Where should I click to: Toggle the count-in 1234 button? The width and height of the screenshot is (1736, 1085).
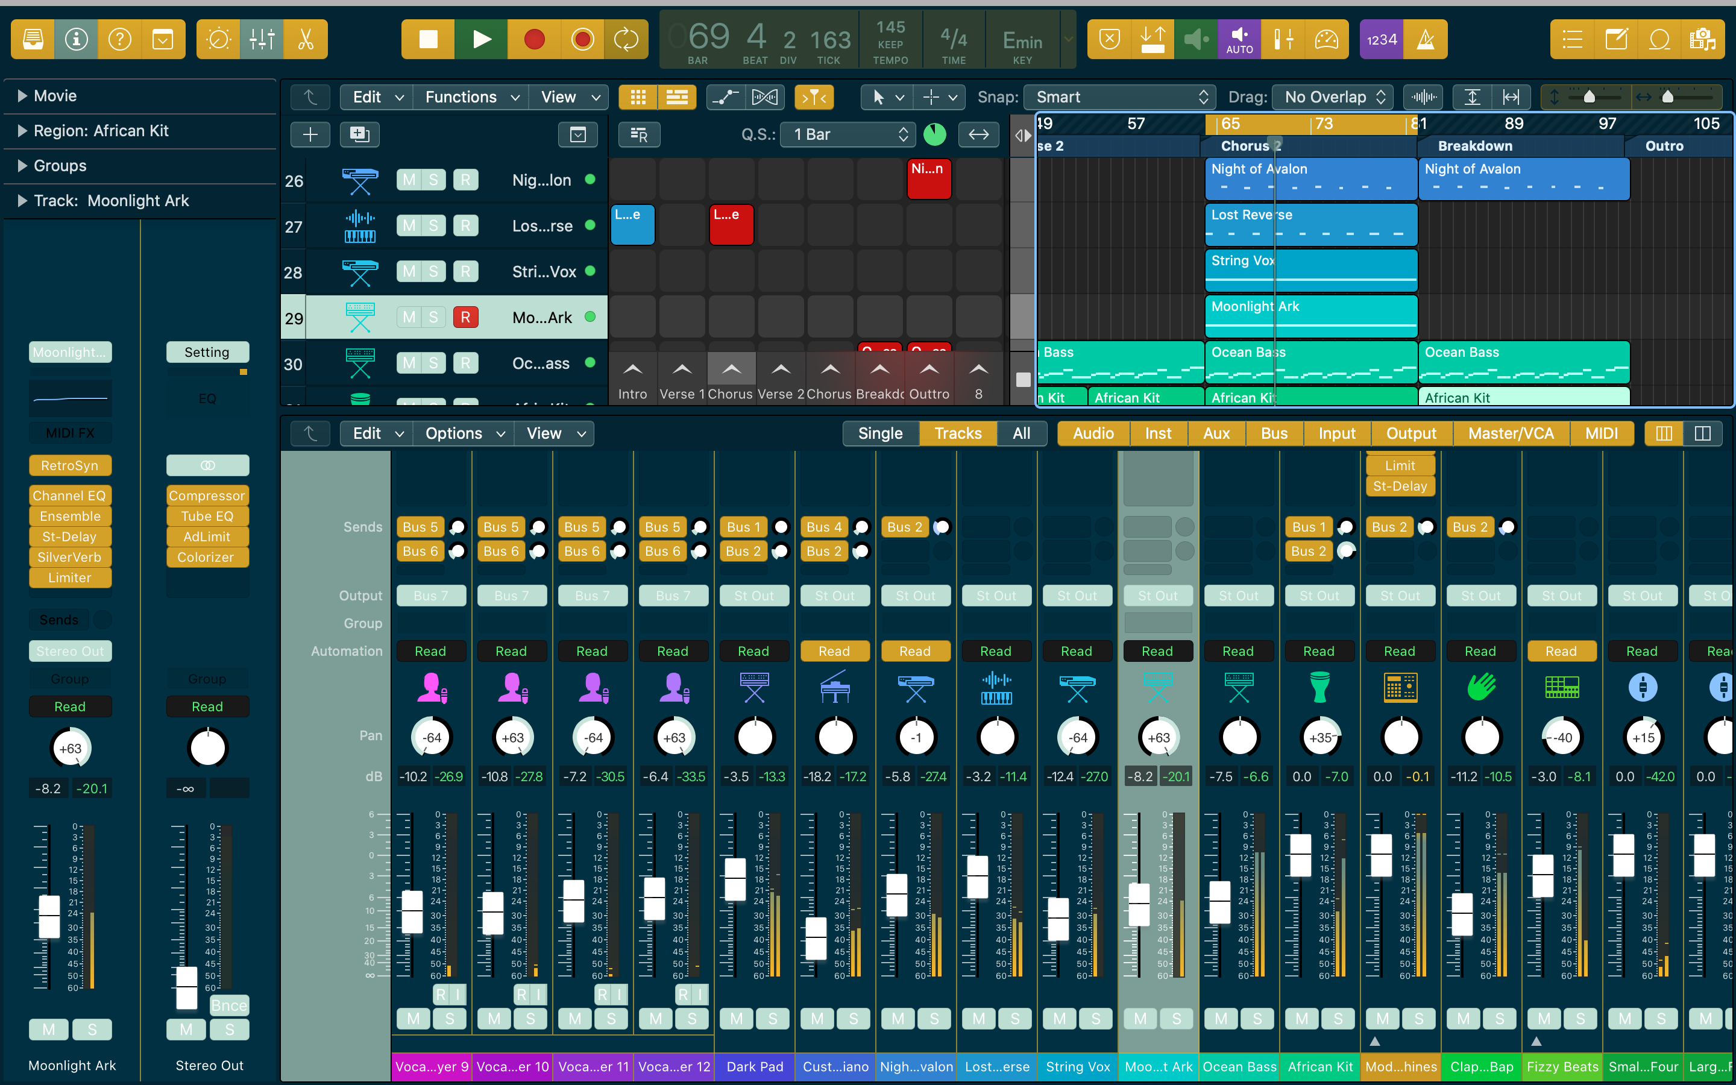1381,39
